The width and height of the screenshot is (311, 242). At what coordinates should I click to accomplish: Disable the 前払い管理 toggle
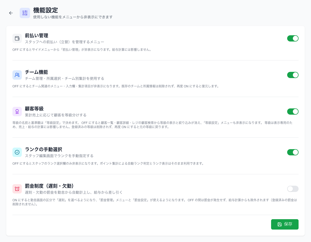pos(293,38)
